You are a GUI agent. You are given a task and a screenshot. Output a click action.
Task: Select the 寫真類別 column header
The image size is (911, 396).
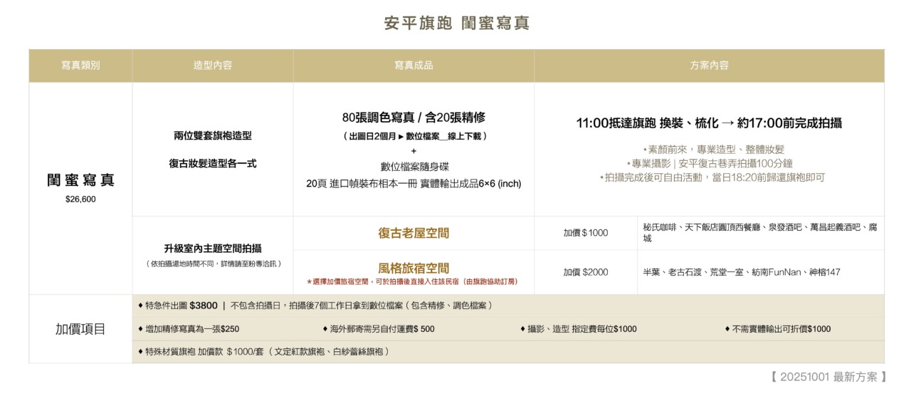pyautogui.click(x=80, y=66)
